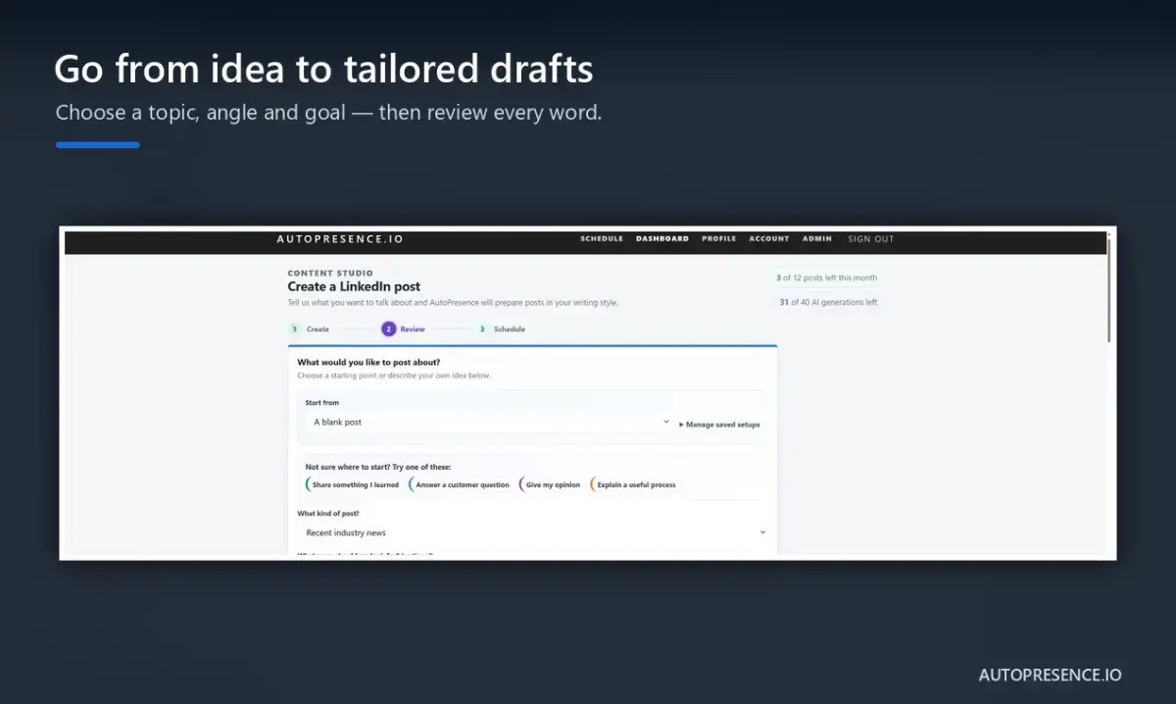
Task: Select the Give my opinion suggestion
Action: [551, 484]
